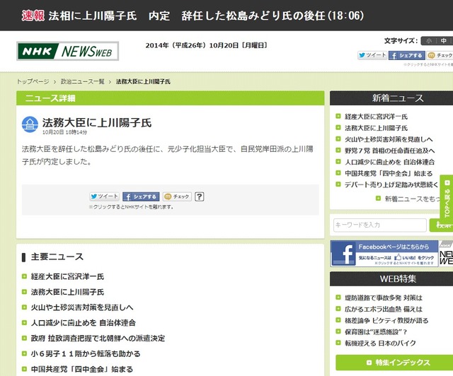Open 新着ニュース 火山や土砂災害対策を見直しへ
Screen dimensions: 453x376
389,139
